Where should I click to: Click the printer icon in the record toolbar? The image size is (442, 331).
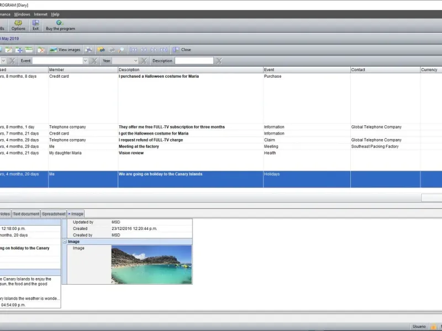(88, 50)
